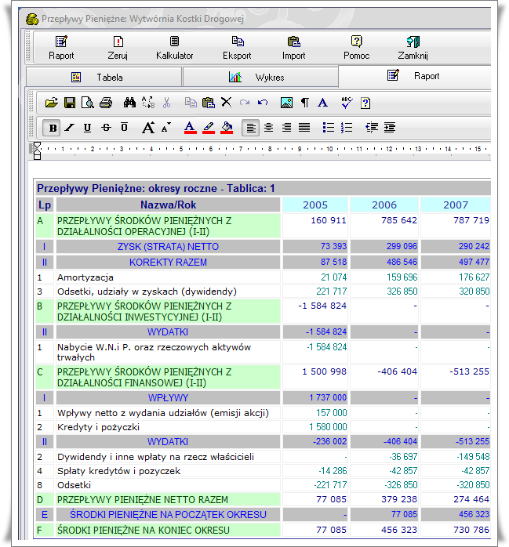Toggle bold formatting button
Screen dimensions: 509x547
click(x=53, y=128)
